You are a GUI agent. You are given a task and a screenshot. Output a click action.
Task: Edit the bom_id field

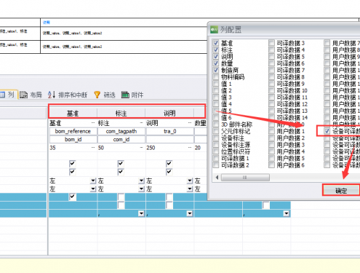[73, 139]
